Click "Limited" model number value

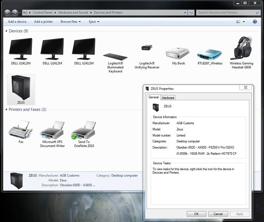[181, 135]
